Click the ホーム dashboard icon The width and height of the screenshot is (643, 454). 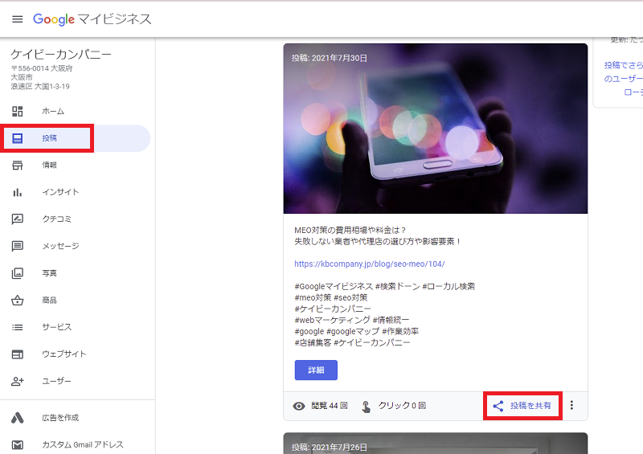tap(17, 111)
